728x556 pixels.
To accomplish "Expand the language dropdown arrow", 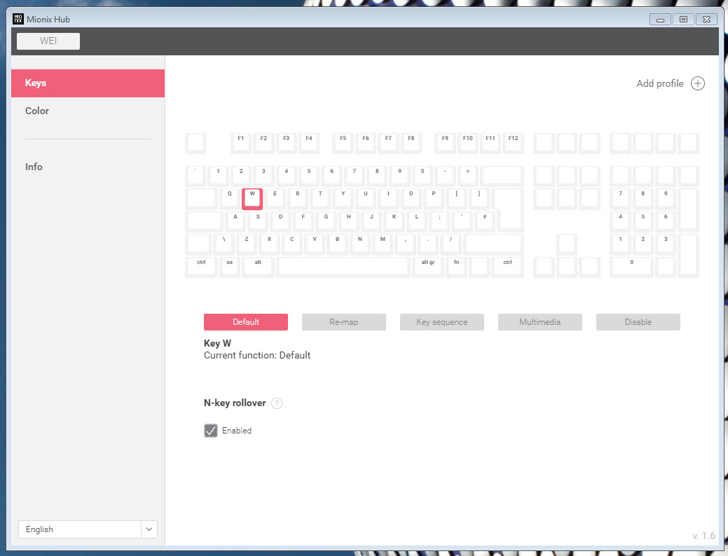I will pos(149,529).
